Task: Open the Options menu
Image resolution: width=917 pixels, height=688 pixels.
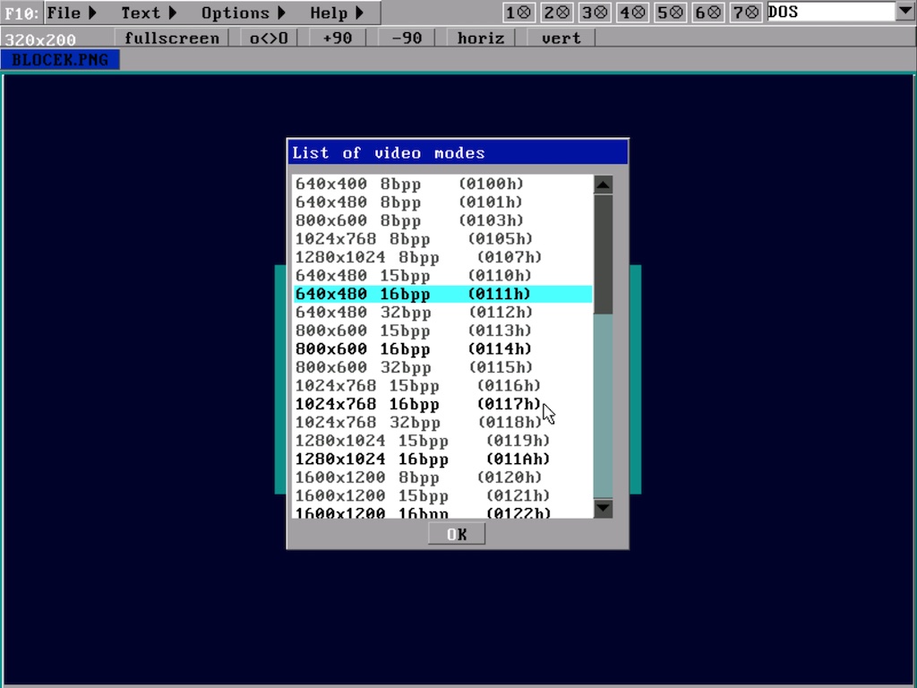Action: tap(243, 13)
